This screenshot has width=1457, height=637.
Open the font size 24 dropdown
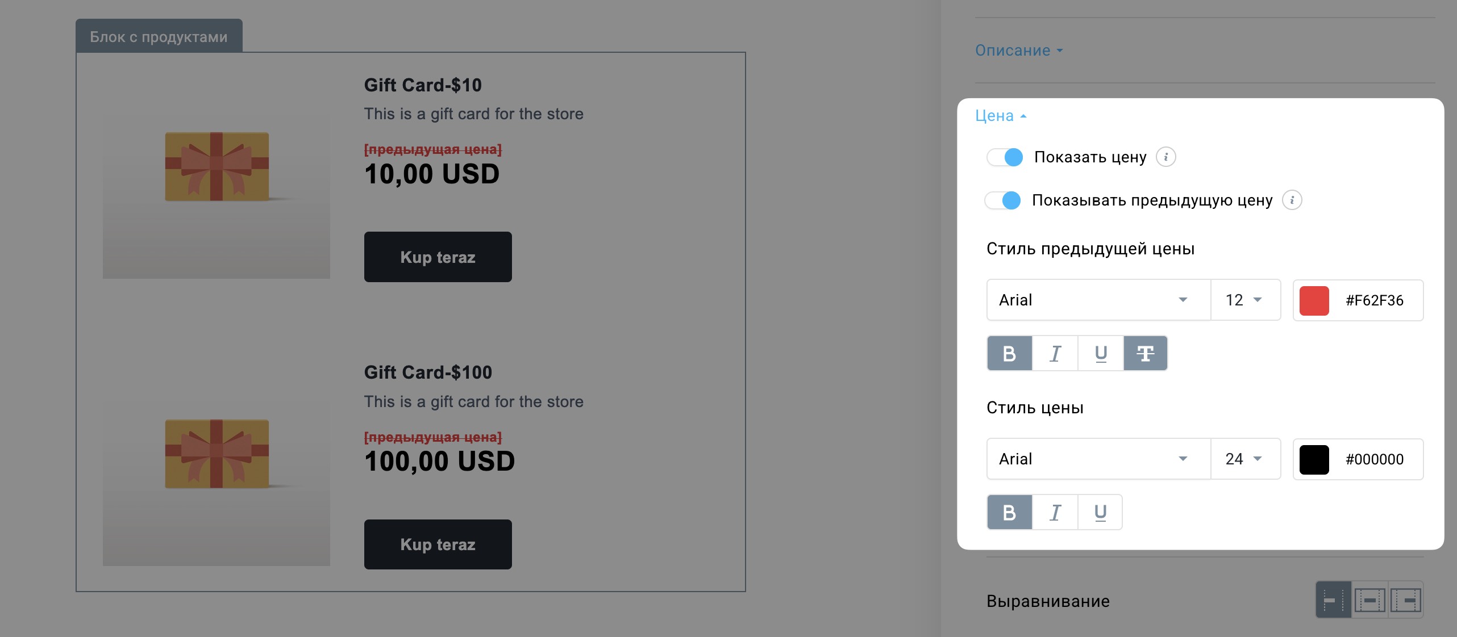tap(1246, 459)
